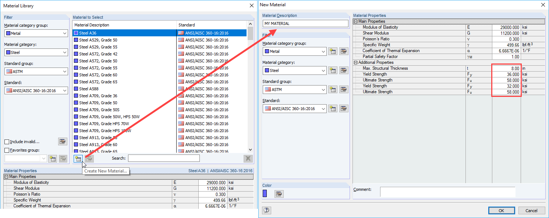This screenshot has width=549, height=218.
Task: Click the new icon next to Standard group: ASTM
Action: pos(333,89)
